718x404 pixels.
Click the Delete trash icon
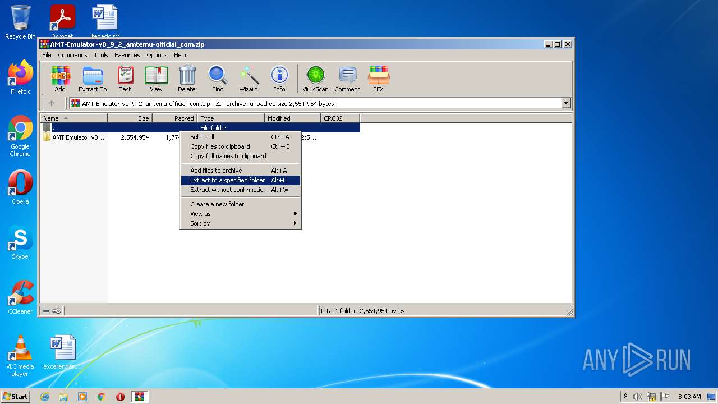point(187,79)
